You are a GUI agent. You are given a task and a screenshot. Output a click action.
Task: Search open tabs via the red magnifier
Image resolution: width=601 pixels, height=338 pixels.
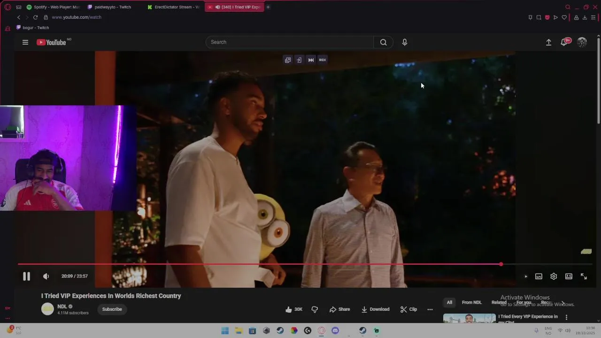pyautogui.click(x=568, y=7)
